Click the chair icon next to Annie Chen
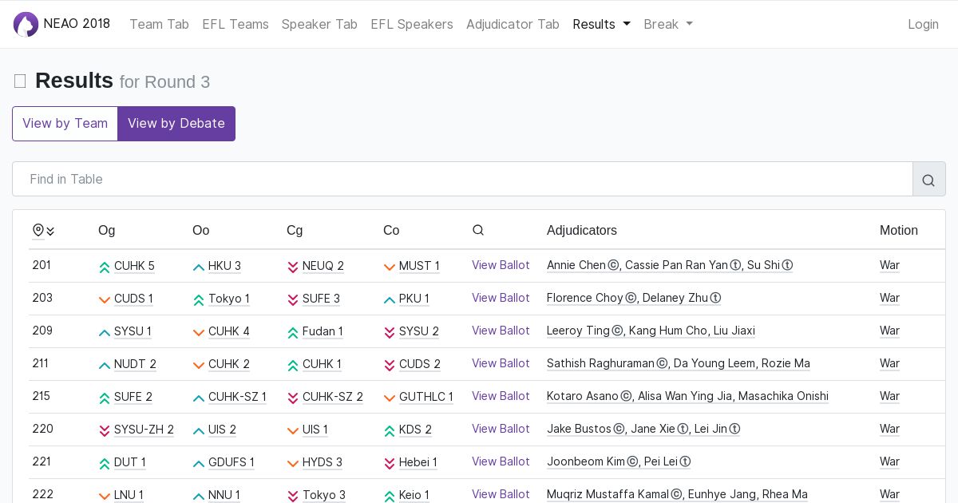Screen dimensions: 958x503 pos(613,266)
